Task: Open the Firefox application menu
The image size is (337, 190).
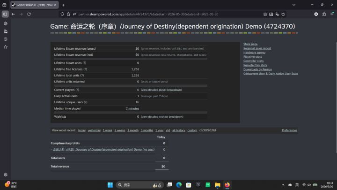Action: (x=332, y=14)
